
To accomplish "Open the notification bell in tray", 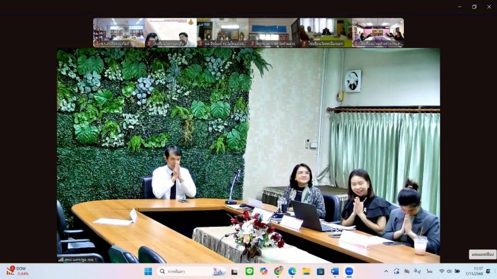I will [488, 271].
